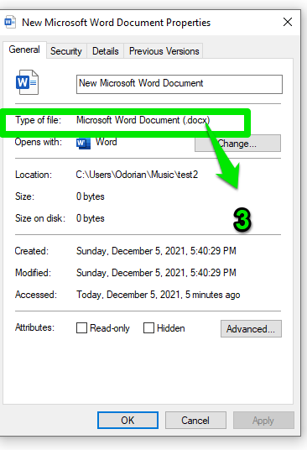Click the Change... button for default app

(x=237, y=144)
